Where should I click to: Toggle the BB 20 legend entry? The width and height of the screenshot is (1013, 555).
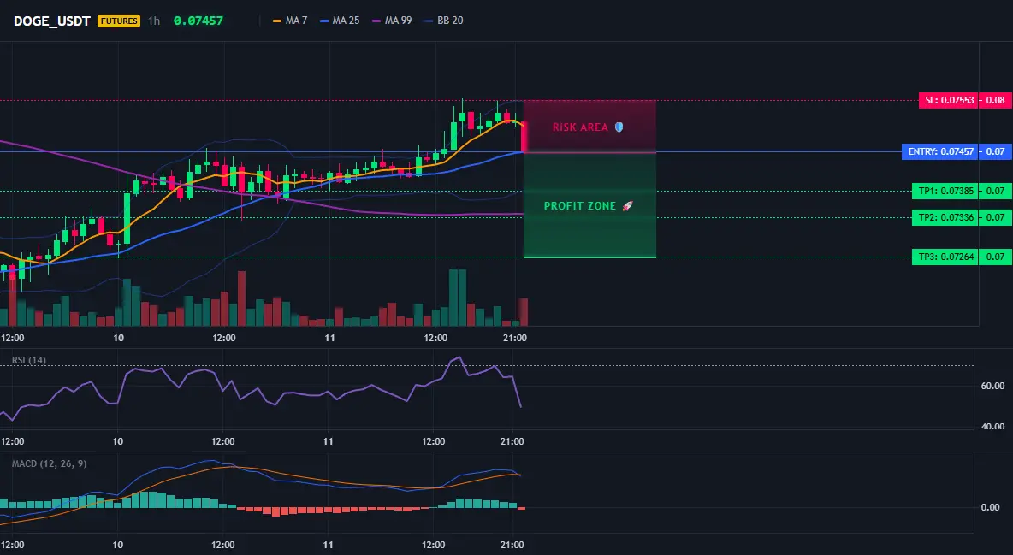(444, 21)
